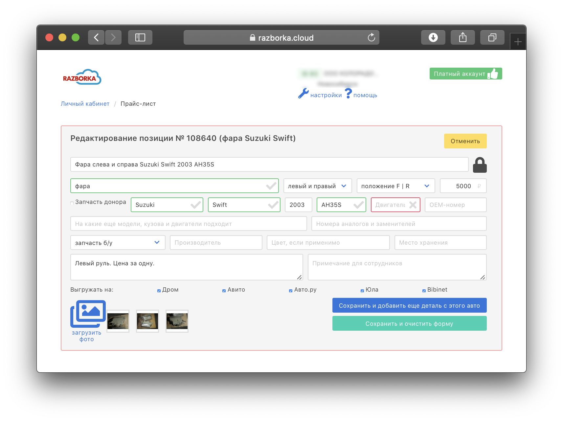563x421 pixels.
Task: Open Safari downloads icon
Action: (x=433, y=37)
